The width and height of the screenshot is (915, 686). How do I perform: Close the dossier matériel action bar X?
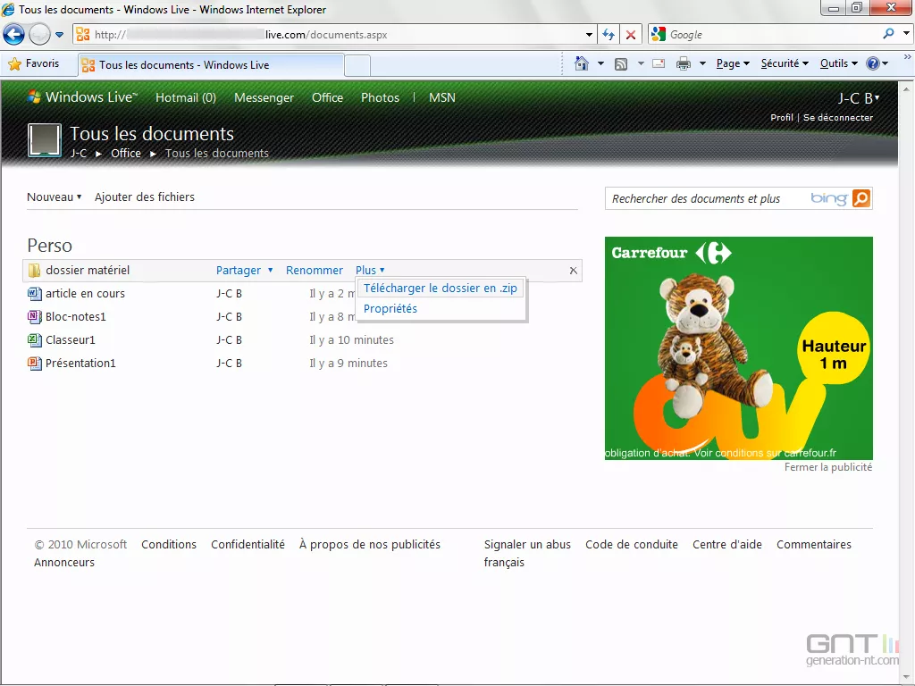[573, 270]
